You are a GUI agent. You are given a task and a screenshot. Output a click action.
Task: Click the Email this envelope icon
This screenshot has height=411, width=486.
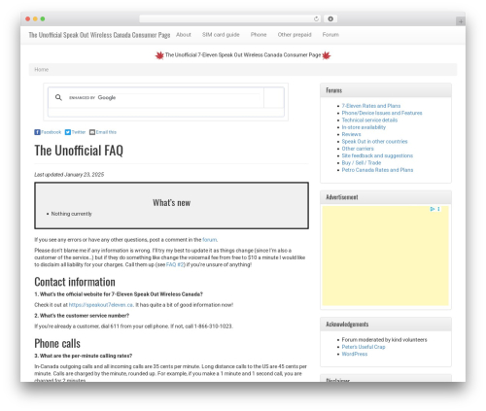pyautogui.click(x=92, y=132)
